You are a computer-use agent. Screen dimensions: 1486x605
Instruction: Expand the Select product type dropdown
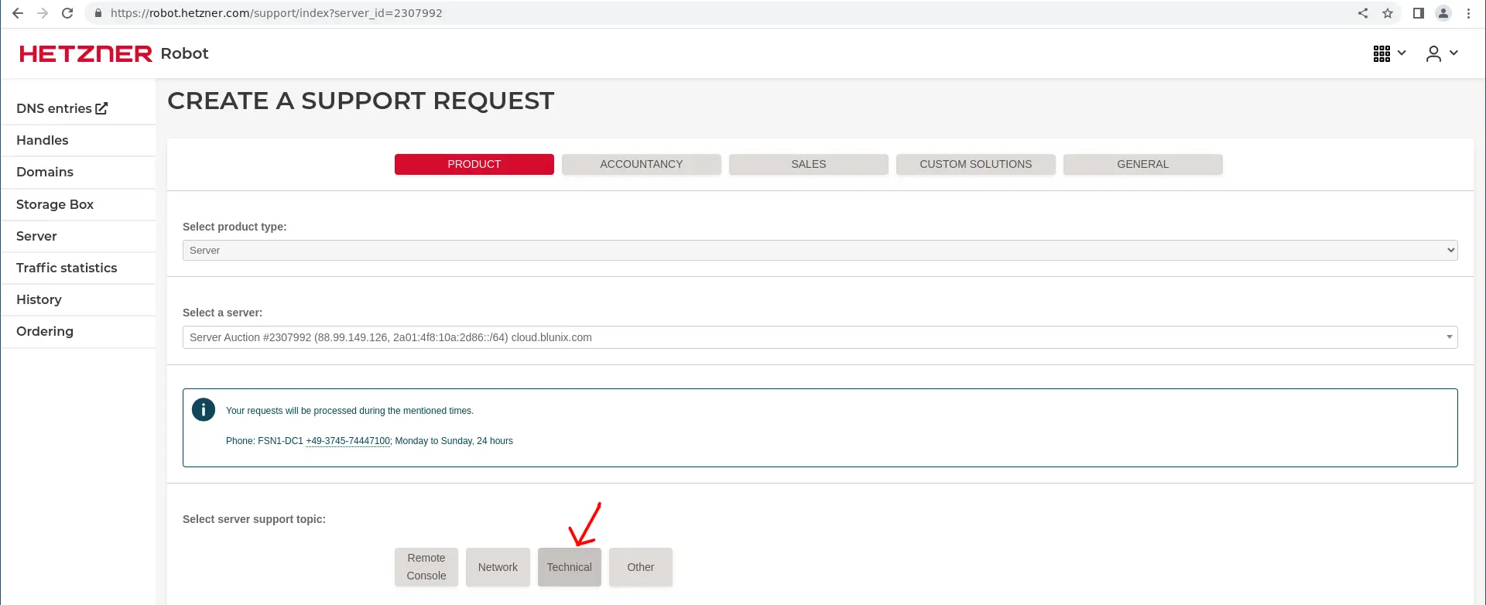[x=820, y=251]
